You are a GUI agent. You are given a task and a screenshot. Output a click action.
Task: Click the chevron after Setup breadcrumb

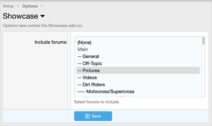18,6
